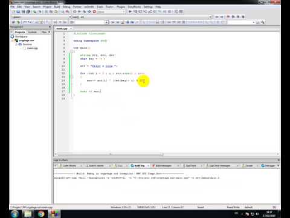Select the Symbols tab
Screen dimensions: 290x218
tap(33, 32)
